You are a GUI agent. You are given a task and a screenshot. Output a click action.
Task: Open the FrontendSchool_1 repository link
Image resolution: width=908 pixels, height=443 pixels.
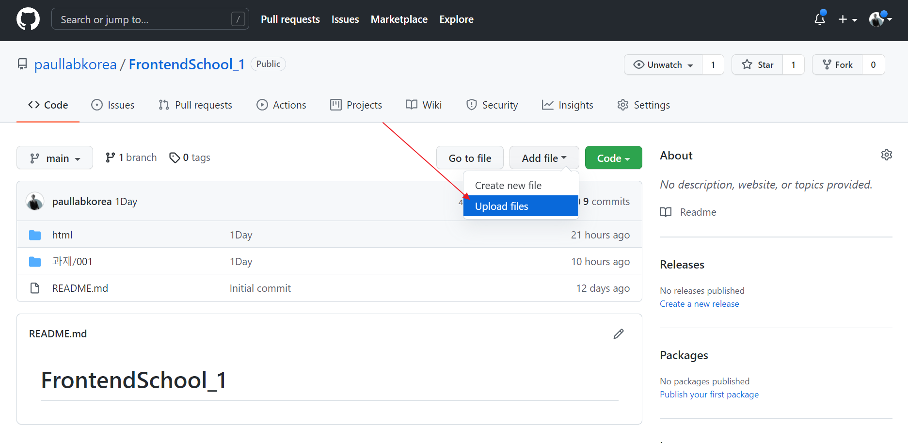point(186,64)
